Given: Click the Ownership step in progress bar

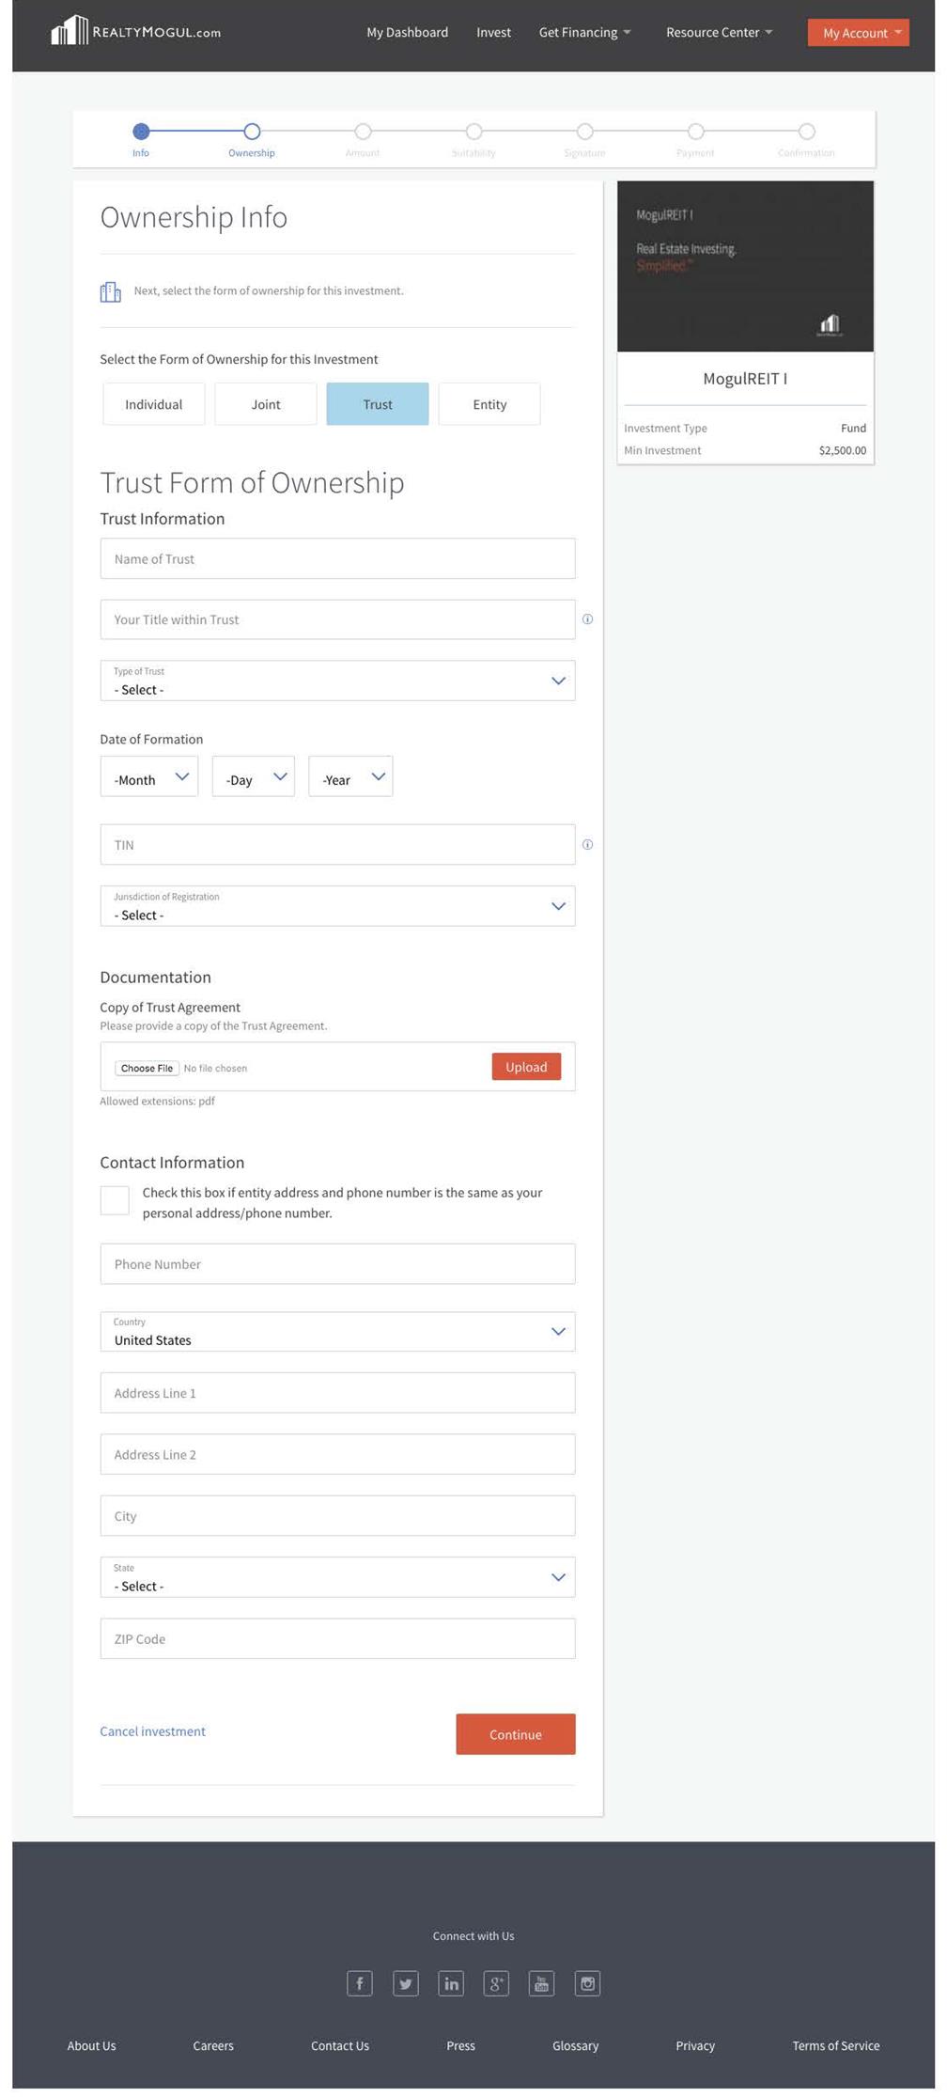Looking at the screenshot, I should click(x=252, y=133).
